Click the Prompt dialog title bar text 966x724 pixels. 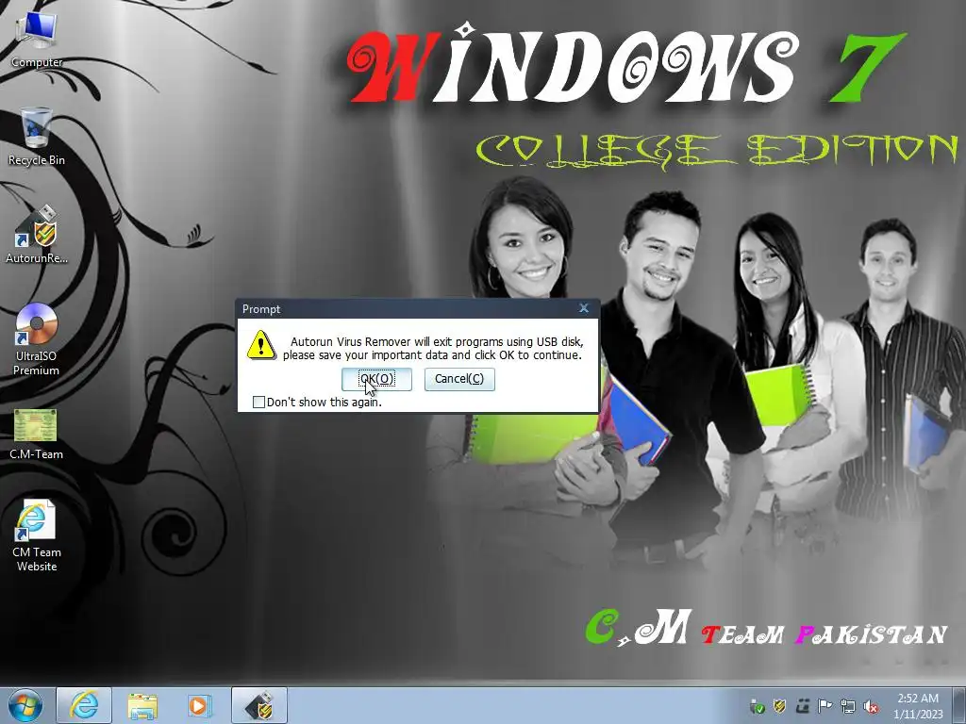click(261, 308)
